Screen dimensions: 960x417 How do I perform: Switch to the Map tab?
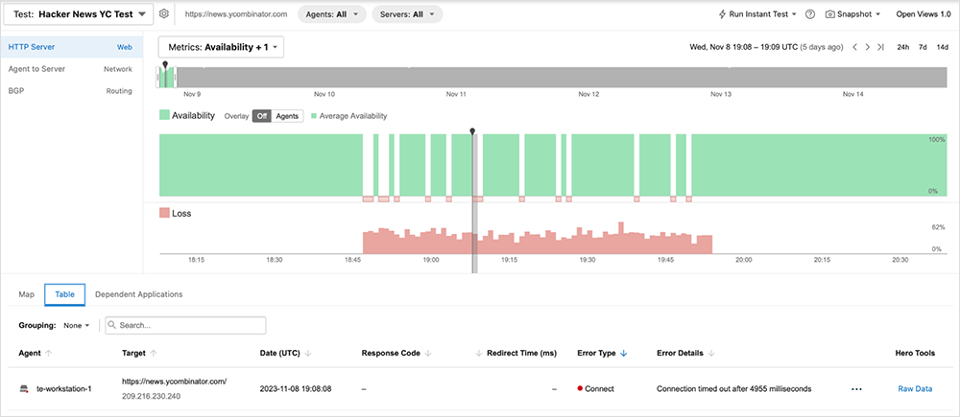[x=27, y=294]
